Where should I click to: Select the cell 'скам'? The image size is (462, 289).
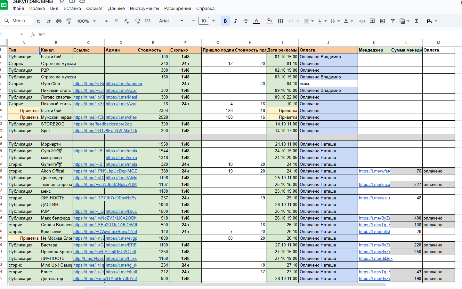tap(328, 84)
